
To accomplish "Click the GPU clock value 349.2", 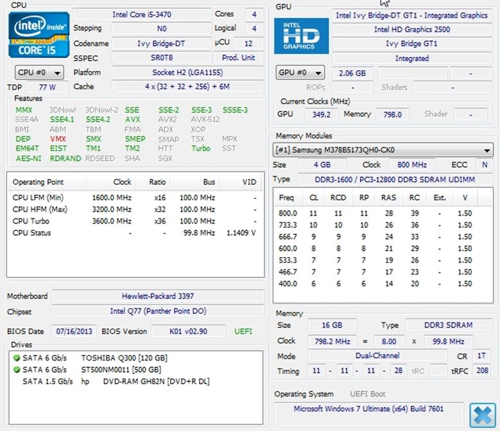I will [x=321, y=114].
